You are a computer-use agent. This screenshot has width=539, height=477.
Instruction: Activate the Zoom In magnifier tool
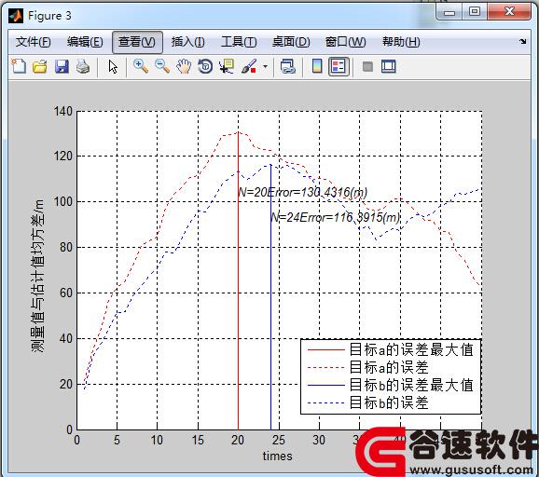141,66
